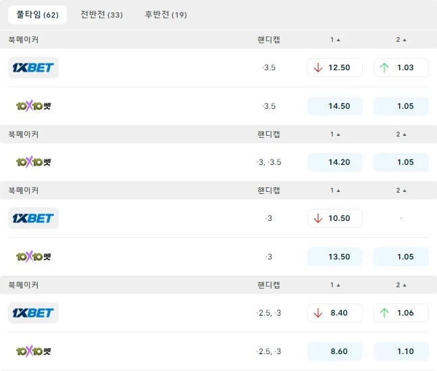Select the 12.50 odds with the red down arrow

click(x=335, y=68)
